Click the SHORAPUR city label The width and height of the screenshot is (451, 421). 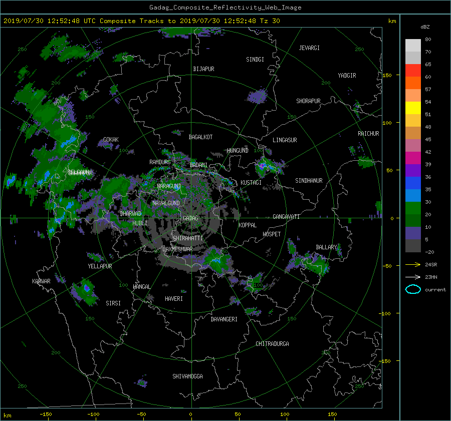tap(308, 101)
